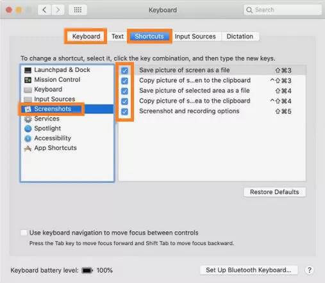Click the ⇧⌘5 key combination
The width and height of the screenshot is (325, 283).
coord(283,111)
